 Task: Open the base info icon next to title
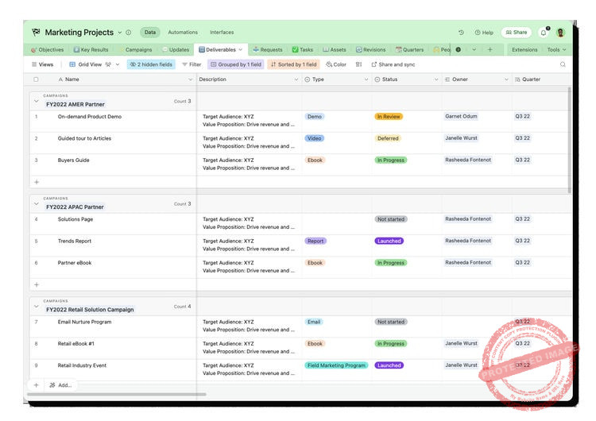tap(129, 33)
